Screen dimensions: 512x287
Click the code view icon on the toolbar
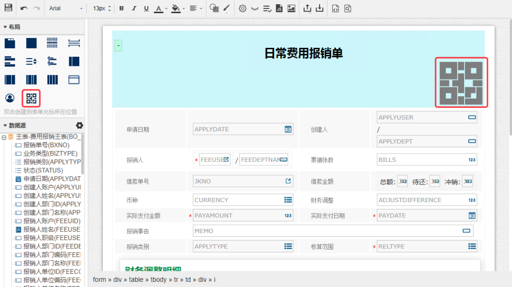(335, 8)
